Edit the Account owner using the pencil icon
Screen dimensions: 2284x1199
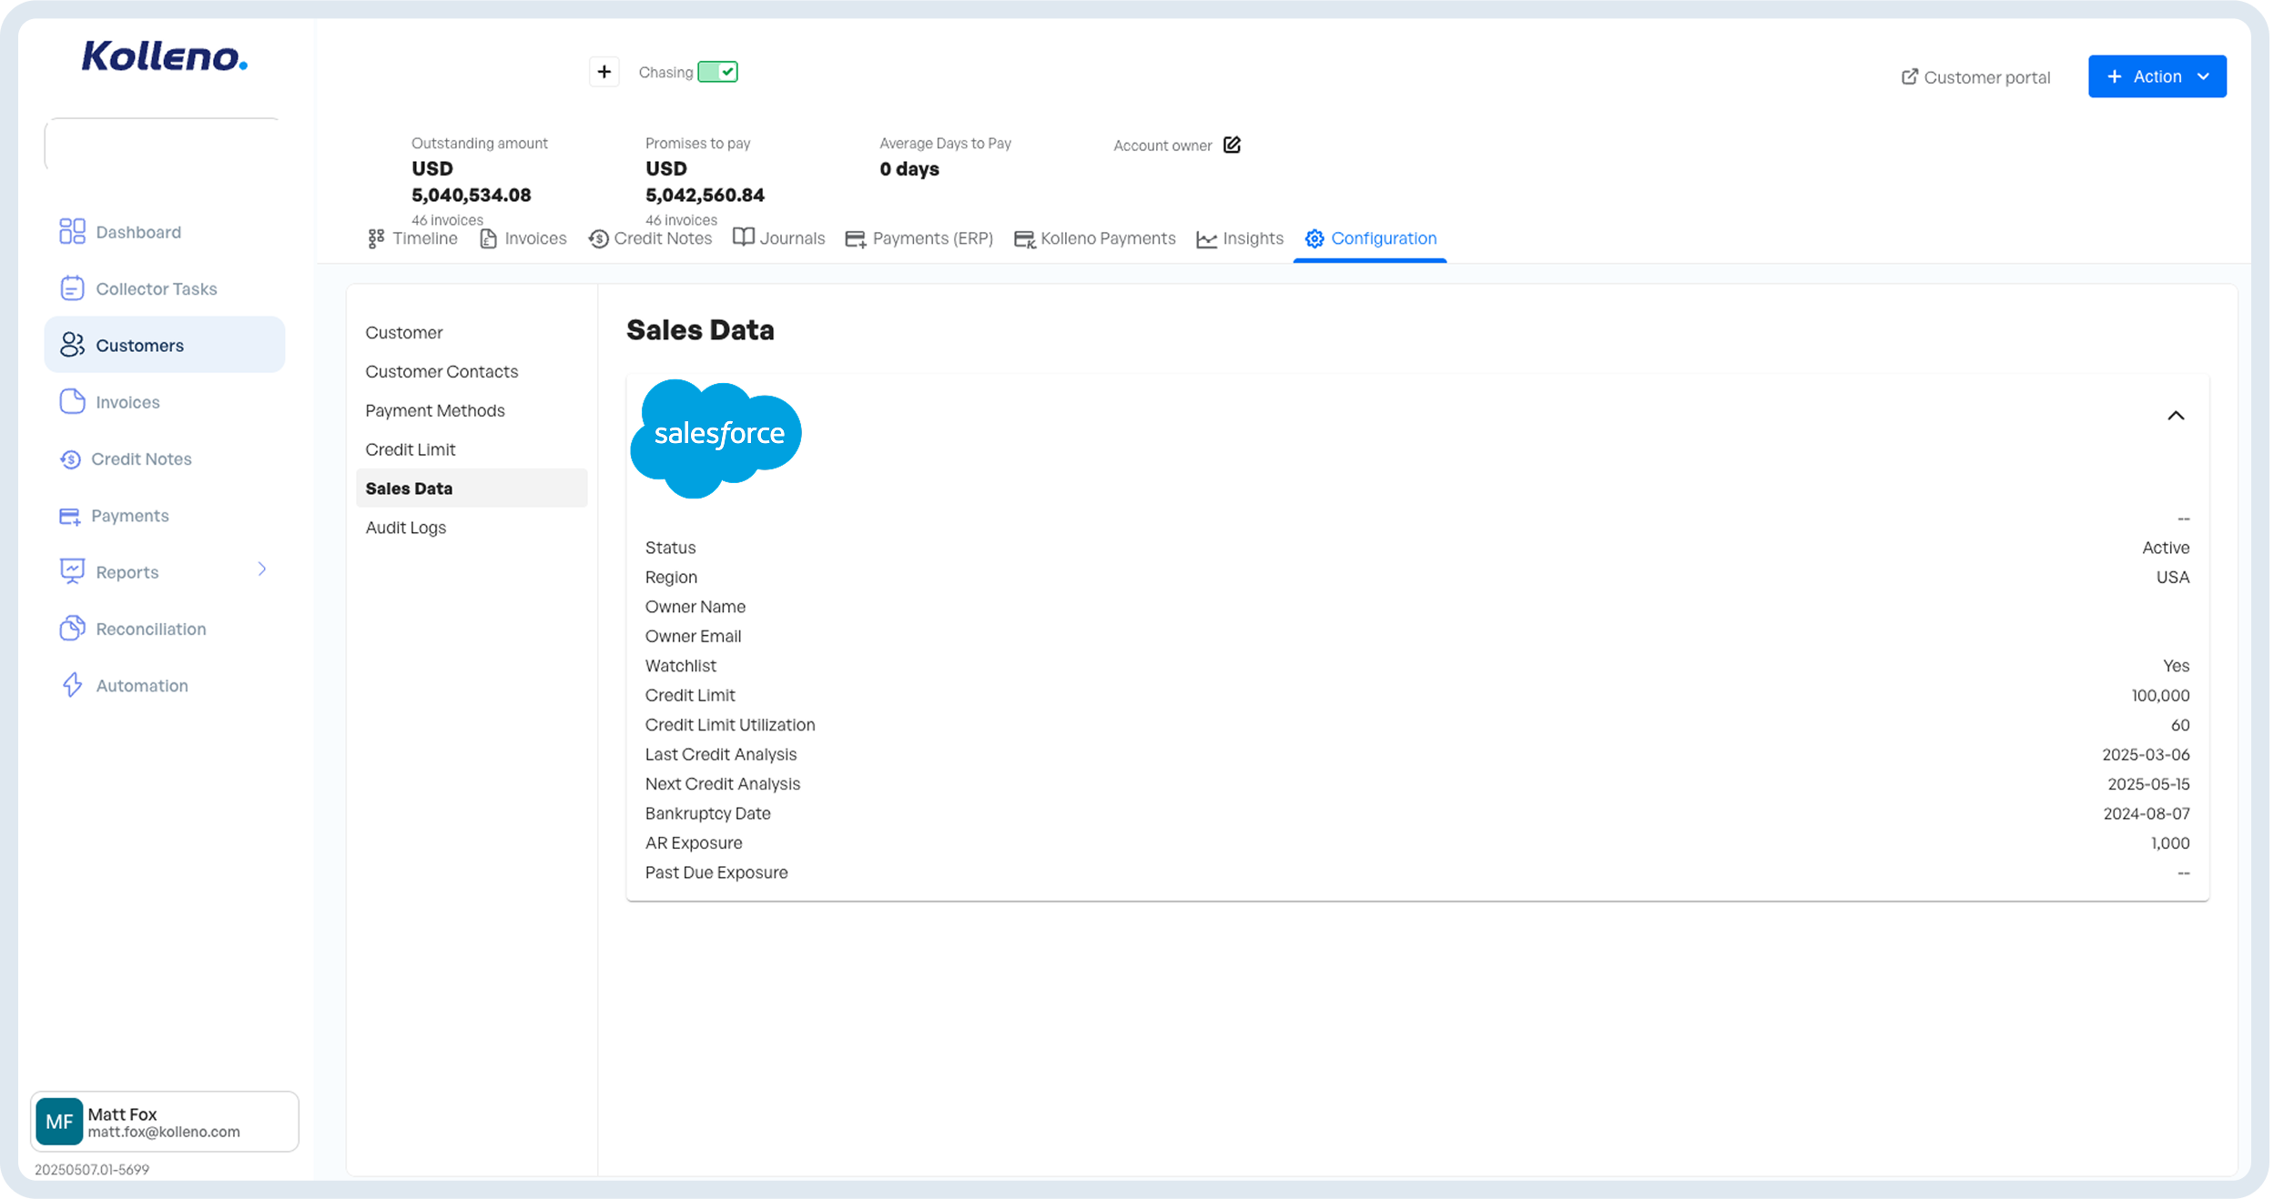click(1233, 145)
